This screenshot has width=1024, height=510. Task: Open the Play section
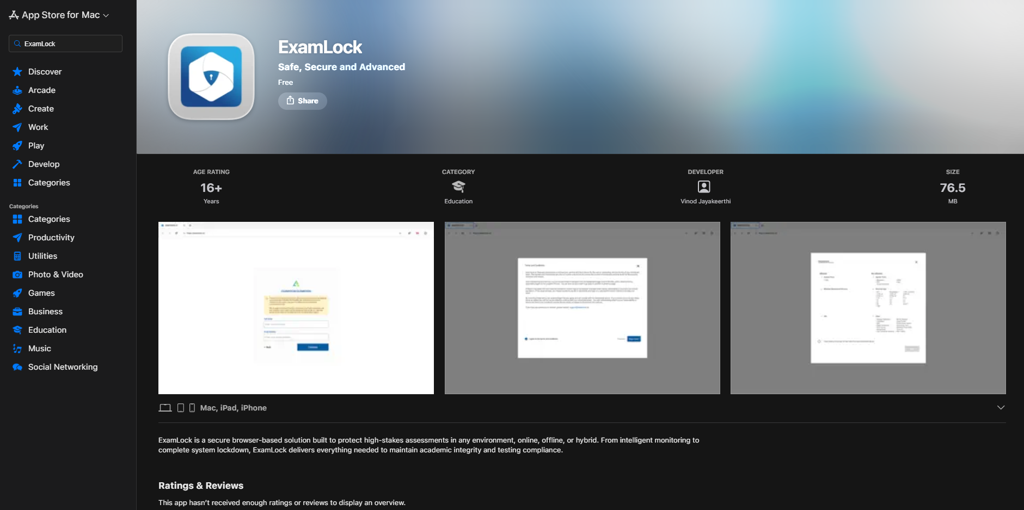pyautogui.click(x=36, y=146)
